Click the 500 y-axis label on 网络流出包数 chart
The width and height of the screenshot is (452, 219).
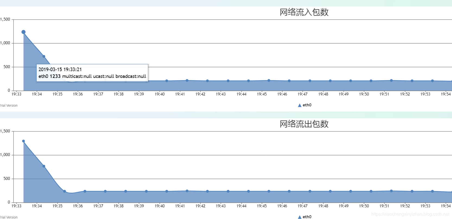(7, 179)
